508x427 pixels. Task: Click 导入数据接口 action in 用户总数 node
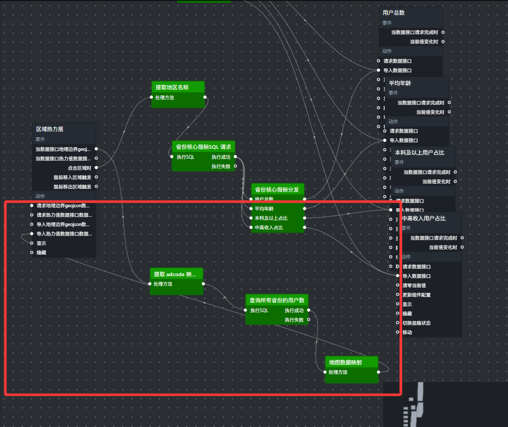pyautogui.click(x=397, y=70)
